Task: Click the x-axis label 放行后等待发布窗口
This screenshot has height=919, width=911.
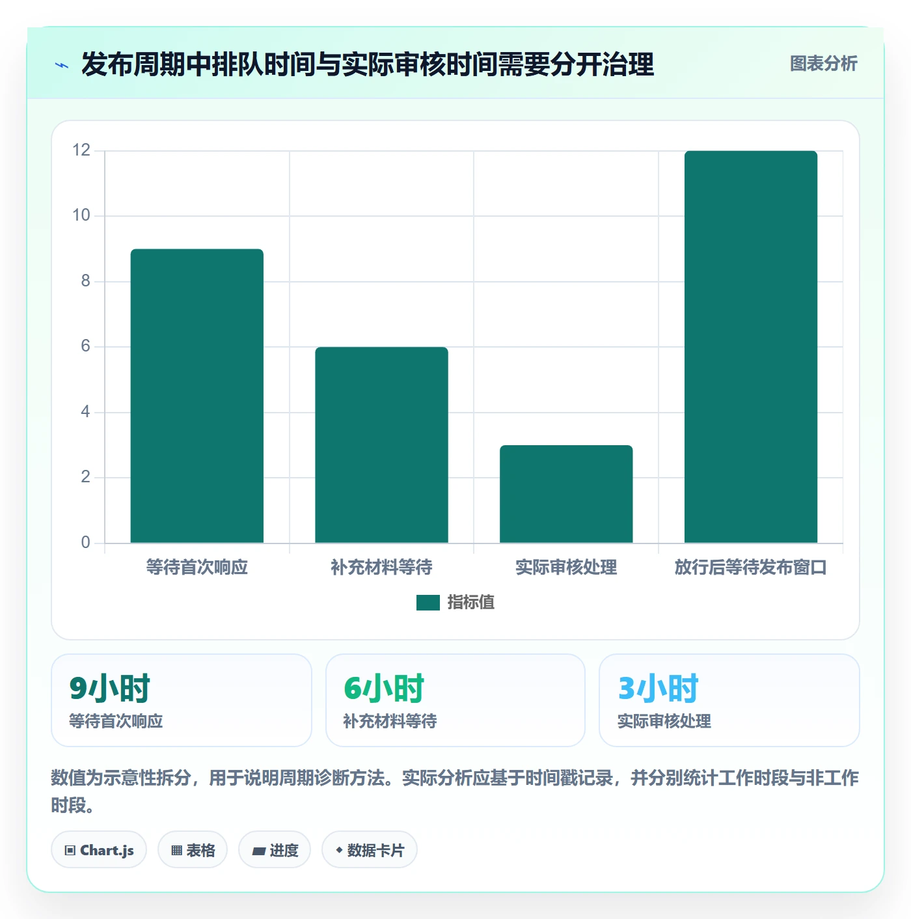Action: [751, 568]
